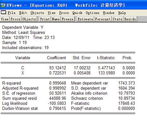Open the Help menu

click(x=122, y=13)
